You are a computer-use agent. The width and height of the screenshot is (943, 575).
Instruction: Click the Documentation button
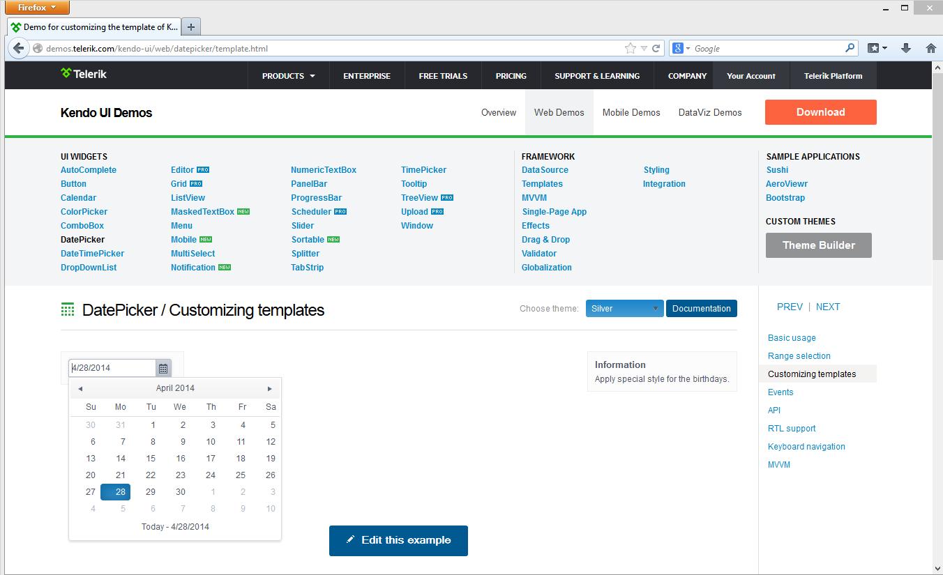(701, 309)
